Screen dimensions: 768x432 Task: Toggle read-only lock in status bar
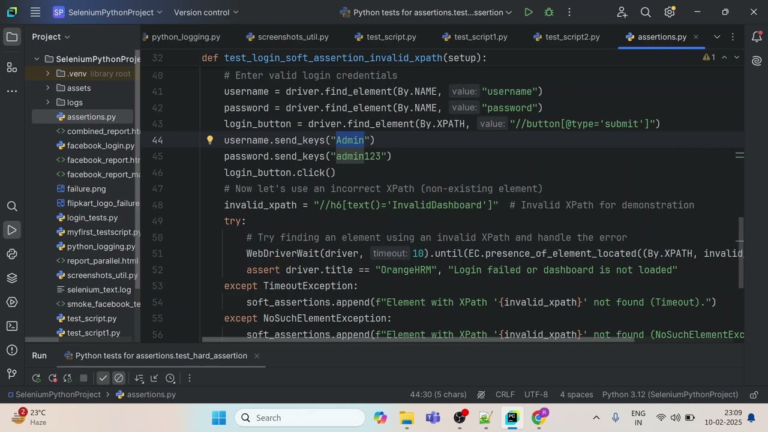point(754,395)
